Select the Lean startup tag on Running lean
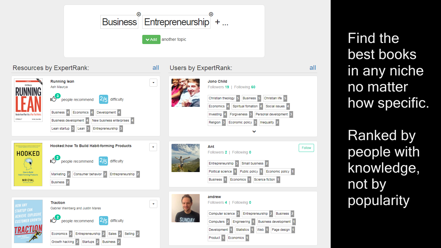Screen dimensions: 441x248 pos(60,129)
